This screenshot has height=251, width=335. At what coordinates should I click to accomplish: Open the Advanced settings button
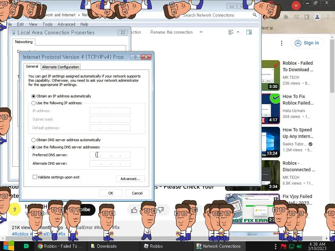pos(130,179)
